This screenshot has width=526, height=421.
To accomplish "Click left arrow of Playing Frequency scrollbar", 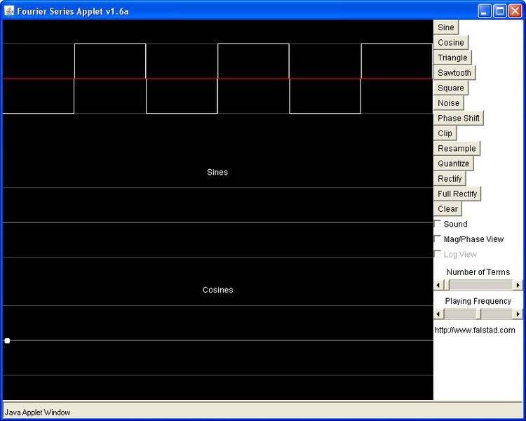I will pyautogui.click(x=438, y=314).
